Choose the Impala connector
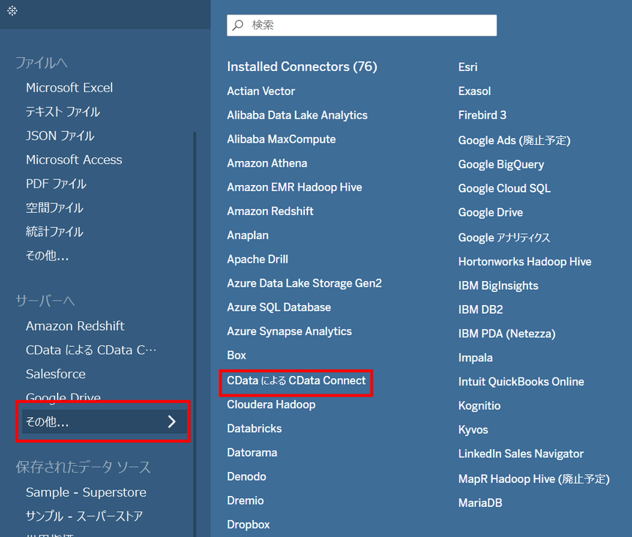The height and width of the screenshot is (537, 632). (475, 358)
